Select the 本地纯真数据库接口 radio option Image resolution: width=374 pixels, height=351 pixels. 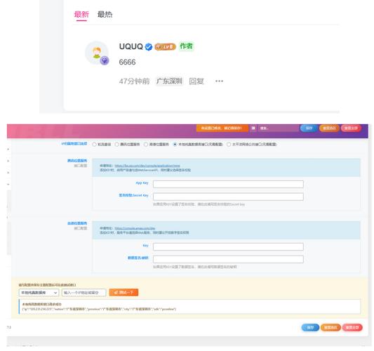175,145
